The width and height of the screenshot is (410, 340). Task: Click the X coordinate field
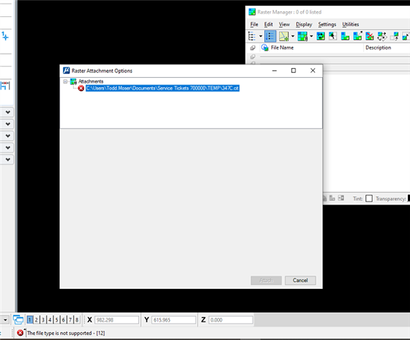click(117, 320)
